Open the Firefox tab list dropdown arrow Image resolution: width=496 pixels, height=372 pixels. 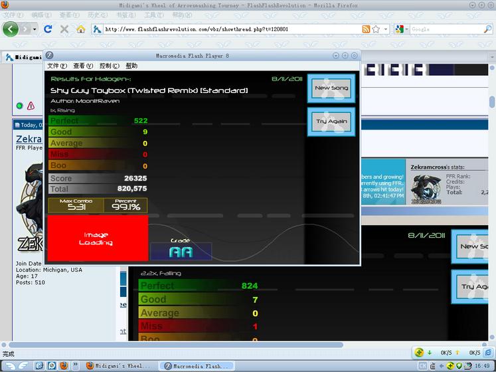pos(492,57)
